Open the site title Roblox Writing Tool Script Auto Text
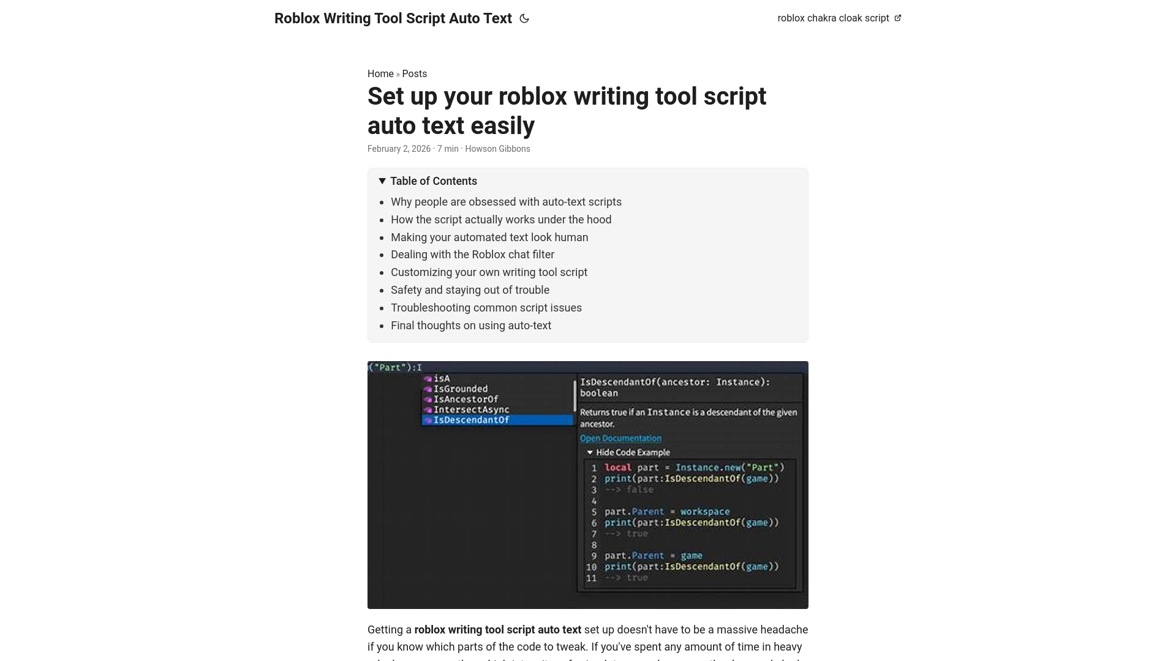This screenshot has width=1176, height=661. pyautogui.click(x=393, y=18)
